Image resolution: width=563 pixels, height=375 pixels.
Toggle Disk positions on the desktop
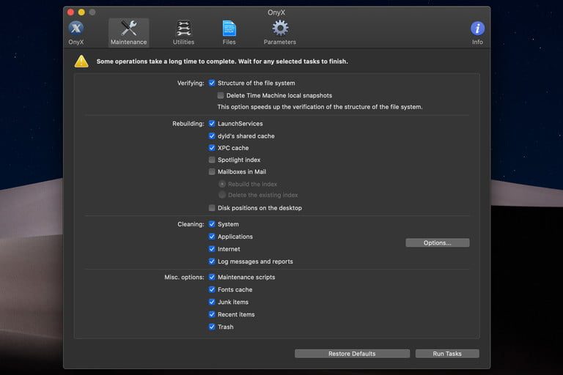click(212, 208)
